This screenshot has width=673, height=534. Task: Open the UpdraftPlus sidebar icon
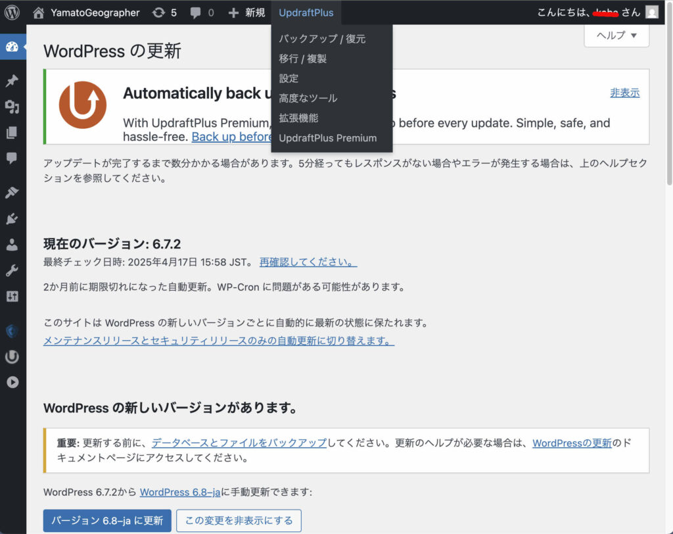click(x=12, y=356)
